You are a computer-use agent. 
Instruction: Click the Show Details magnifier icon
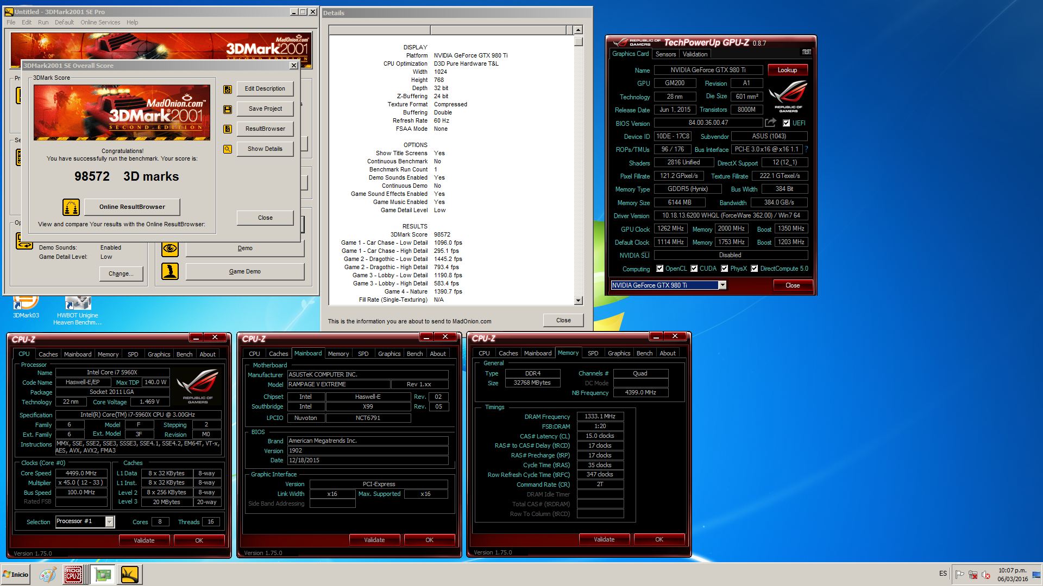tap(228, 149)
